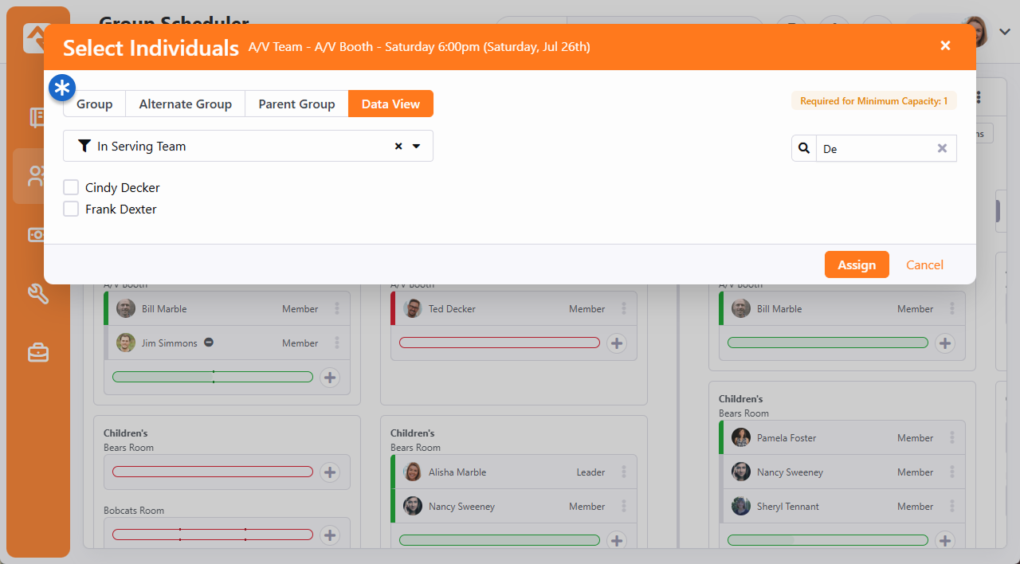Switch to the Parent Group tab
The image size is (1020, 564).
[x=296, y=104]
